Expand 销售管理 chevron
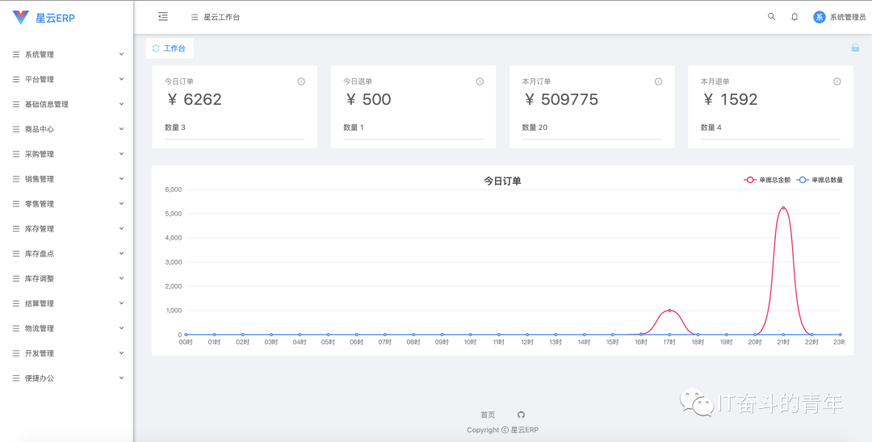Image resolution: width=872 pixels, height=442 pixels. [121, 178]
